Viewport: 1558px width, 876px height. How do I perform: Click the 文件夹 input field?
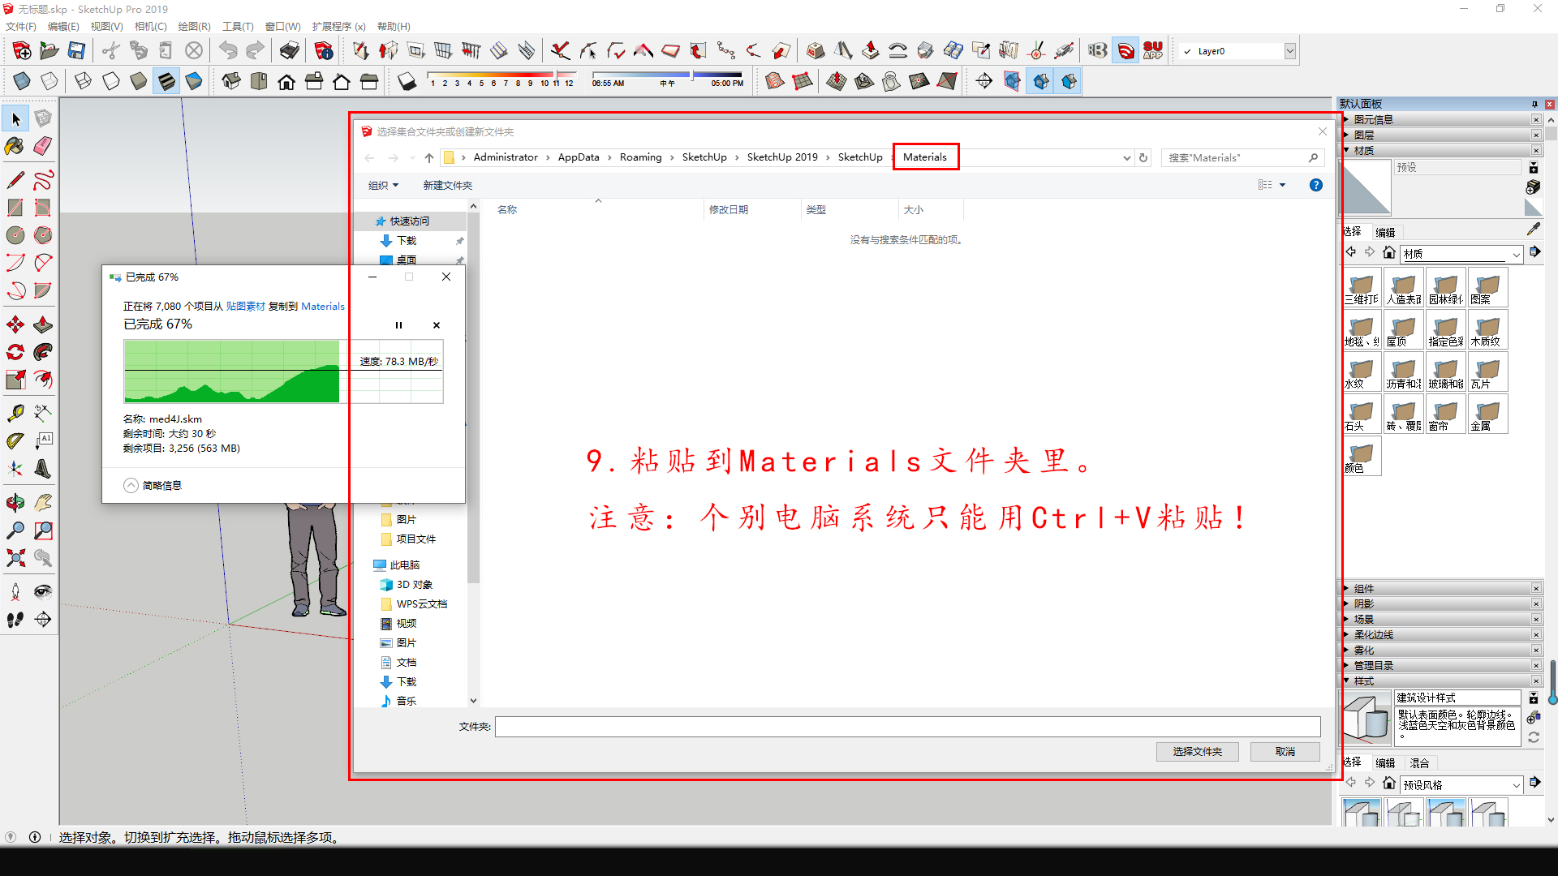907,727
